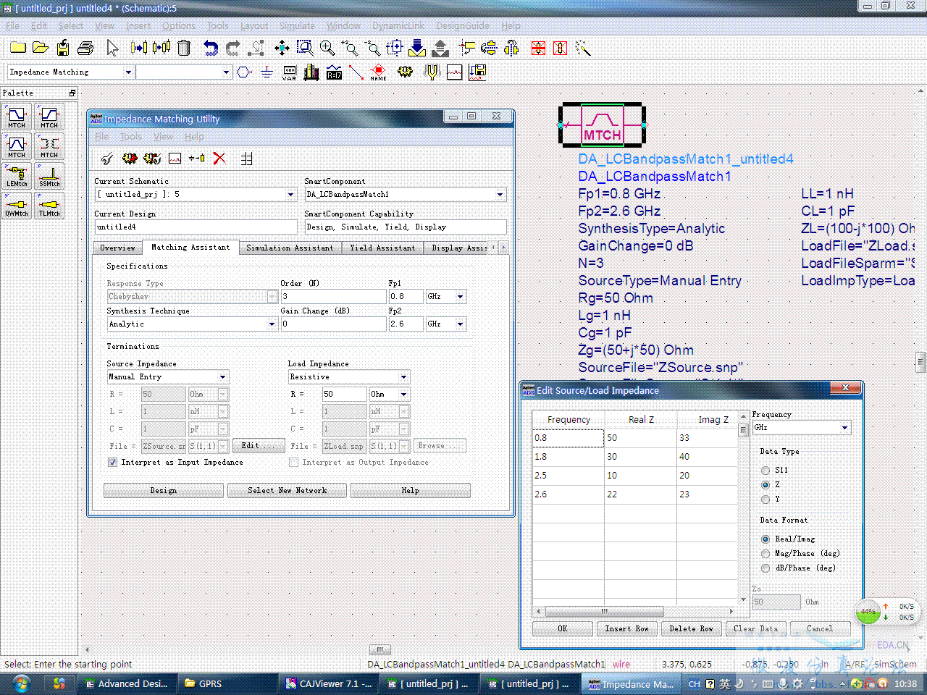Open the Synthesis Technique Analytic dropdown
Screen dimensions: 927x695
272,324
